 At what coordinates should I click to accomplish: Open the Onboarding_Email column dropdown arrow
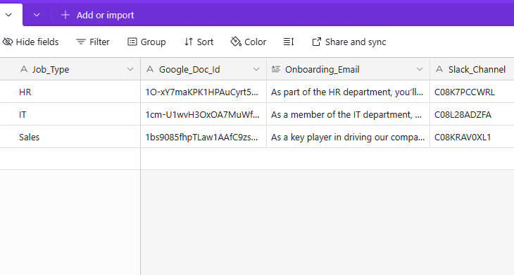point(420,69)
